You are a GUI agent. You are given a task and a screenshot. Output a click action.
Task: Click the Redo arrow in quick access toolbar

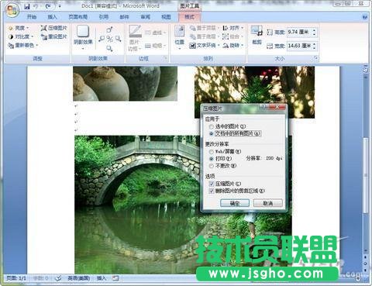(49, 6)
